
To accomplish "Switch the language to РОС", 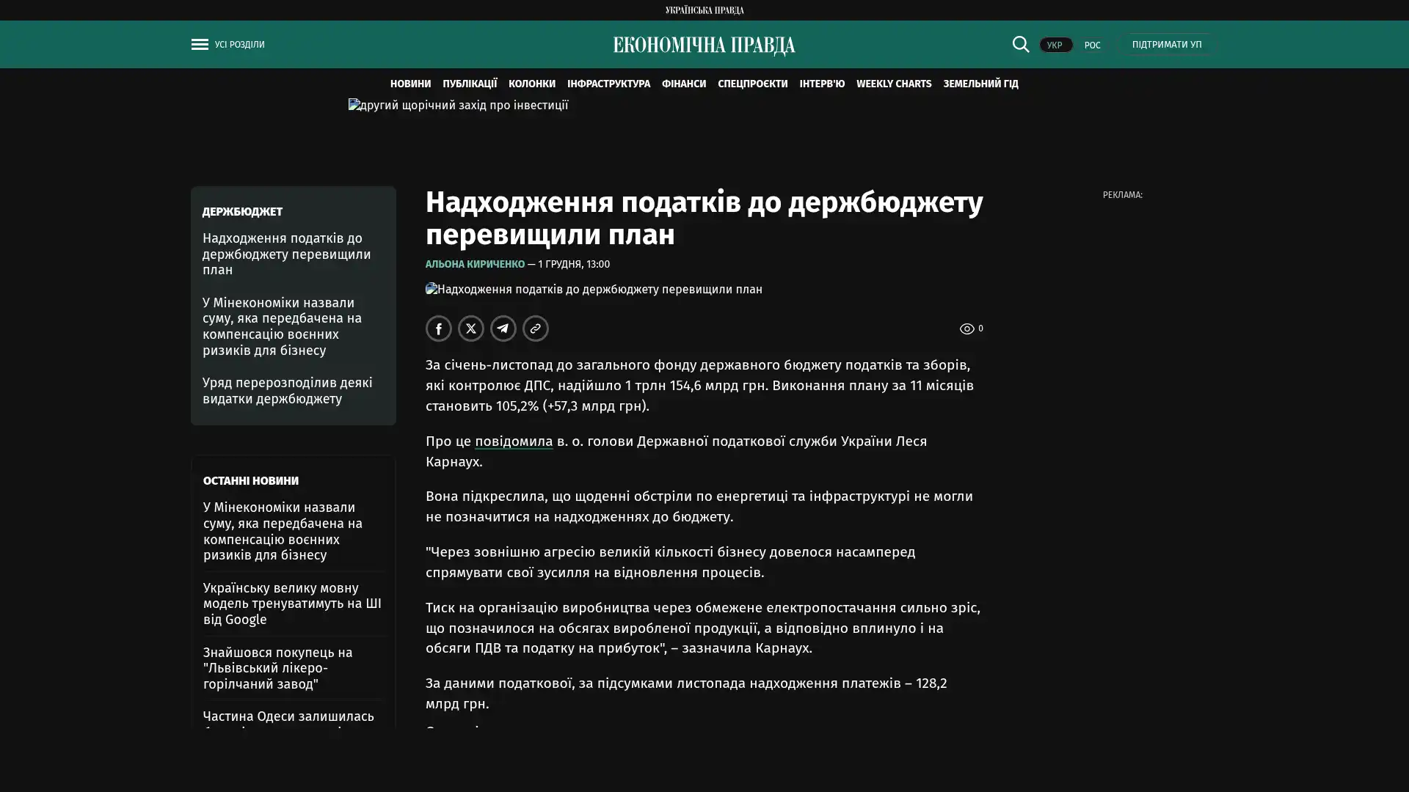I will [x=1092, y=45].
